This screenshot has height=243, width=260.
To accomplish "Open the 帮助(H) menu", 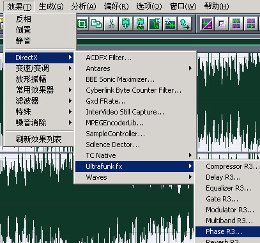I will pos(217,6).
